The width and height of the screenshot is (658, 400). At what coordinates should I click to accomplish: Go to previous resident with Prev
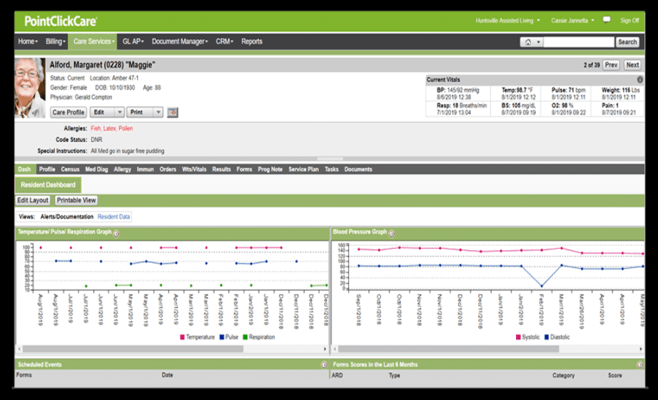[611, 65]
